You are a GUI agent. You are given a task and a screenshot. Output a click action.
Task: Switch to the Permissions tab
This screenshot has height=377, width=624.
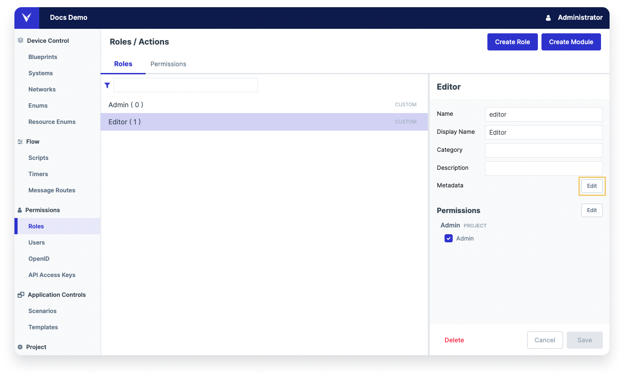click(168, 64)
